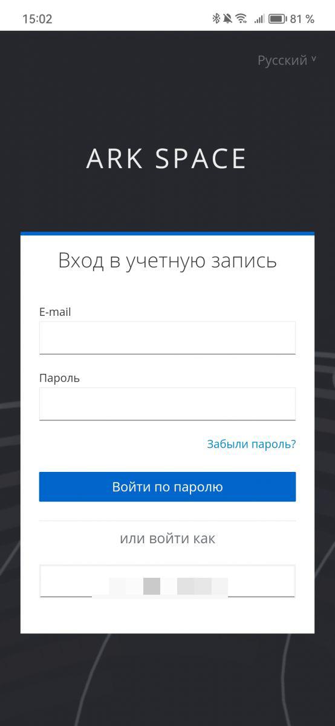The height and width of the screenshot is (726, 335).
Task: Tap the 81 % battery percentage
Action: point(302,19)
